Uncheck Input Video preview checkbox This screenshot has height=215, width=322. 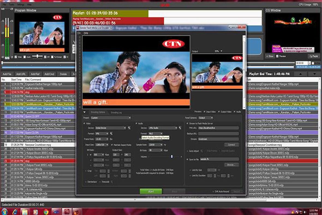[x=204, y=112]
